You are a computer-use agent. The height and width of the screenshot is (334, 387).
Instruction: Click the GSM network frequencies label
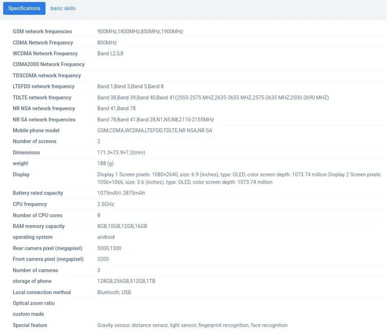[x=42, y=31]
